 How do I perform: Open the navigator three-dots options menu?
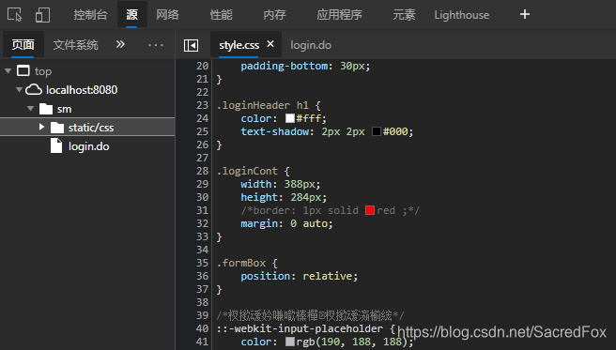click(156, 45)
